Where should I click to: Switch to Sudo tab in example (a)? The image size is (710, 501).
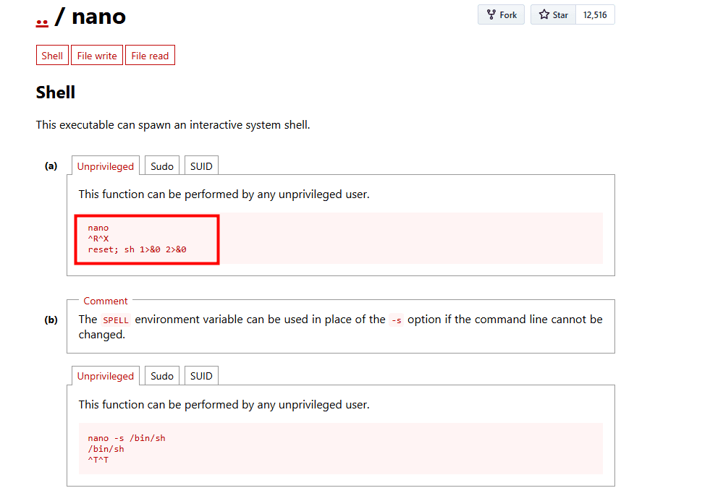[x=162, y=166]
